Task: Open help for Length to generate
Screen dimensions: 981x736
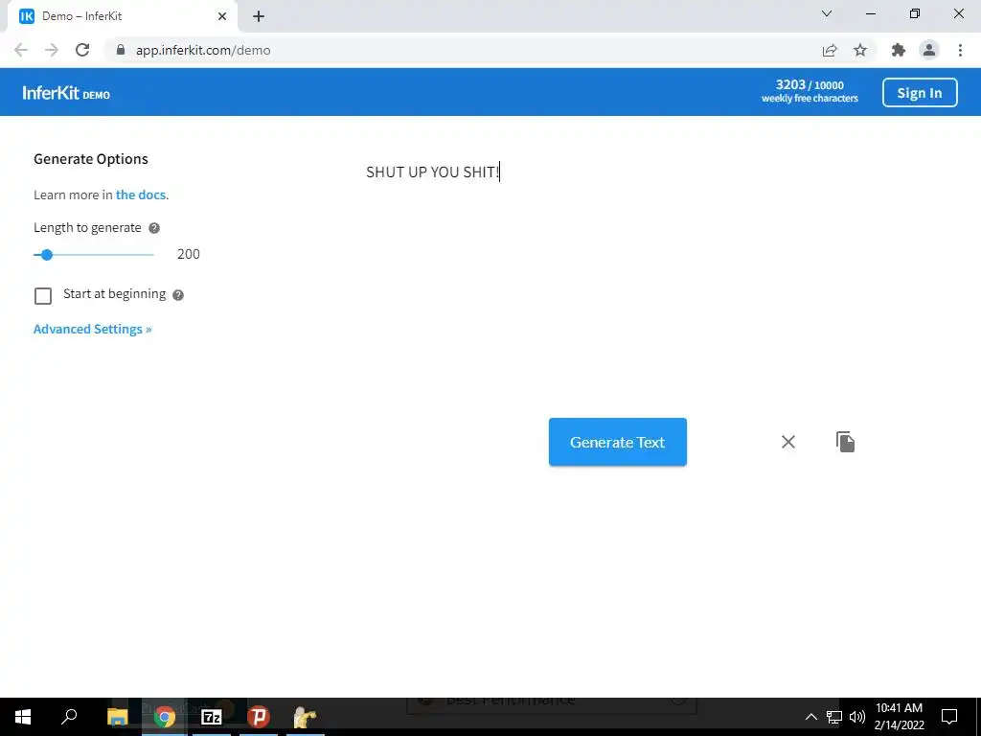Action: tap(154, 228)
